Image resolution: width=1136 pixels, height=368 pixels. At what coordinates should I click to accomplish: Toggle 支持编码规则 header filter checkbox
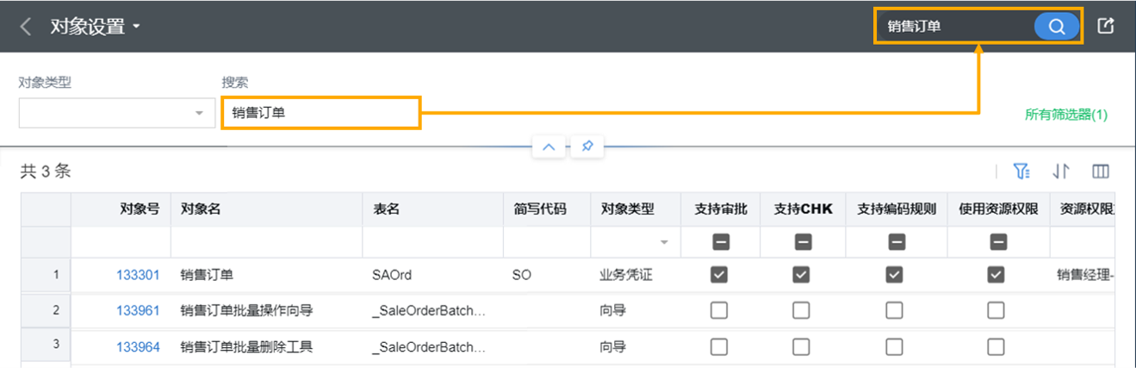[x=896, y=242]
